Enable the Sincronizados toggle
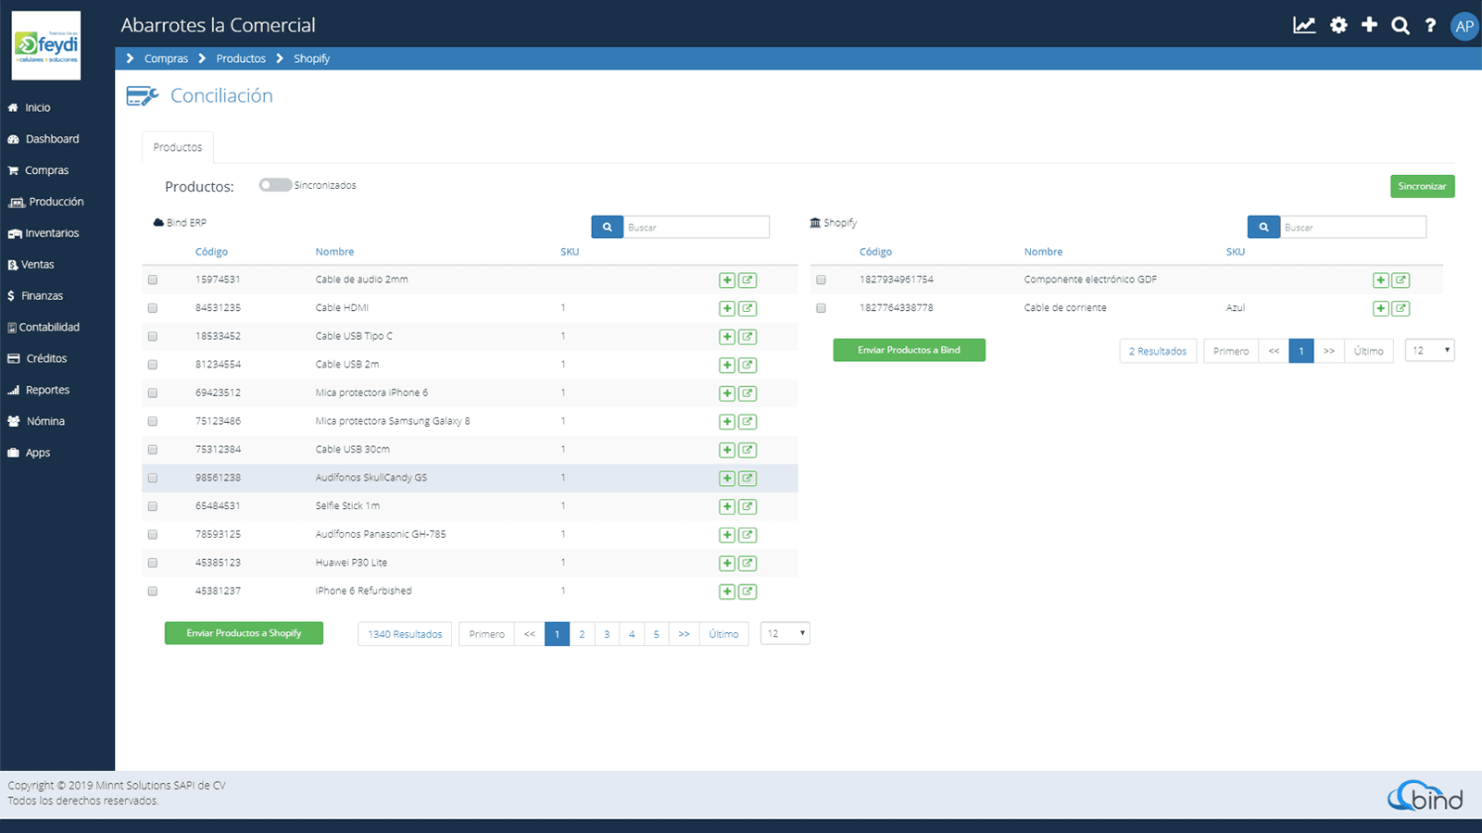The width and height of the screenshot is (1482, 833). pos(275,184)
